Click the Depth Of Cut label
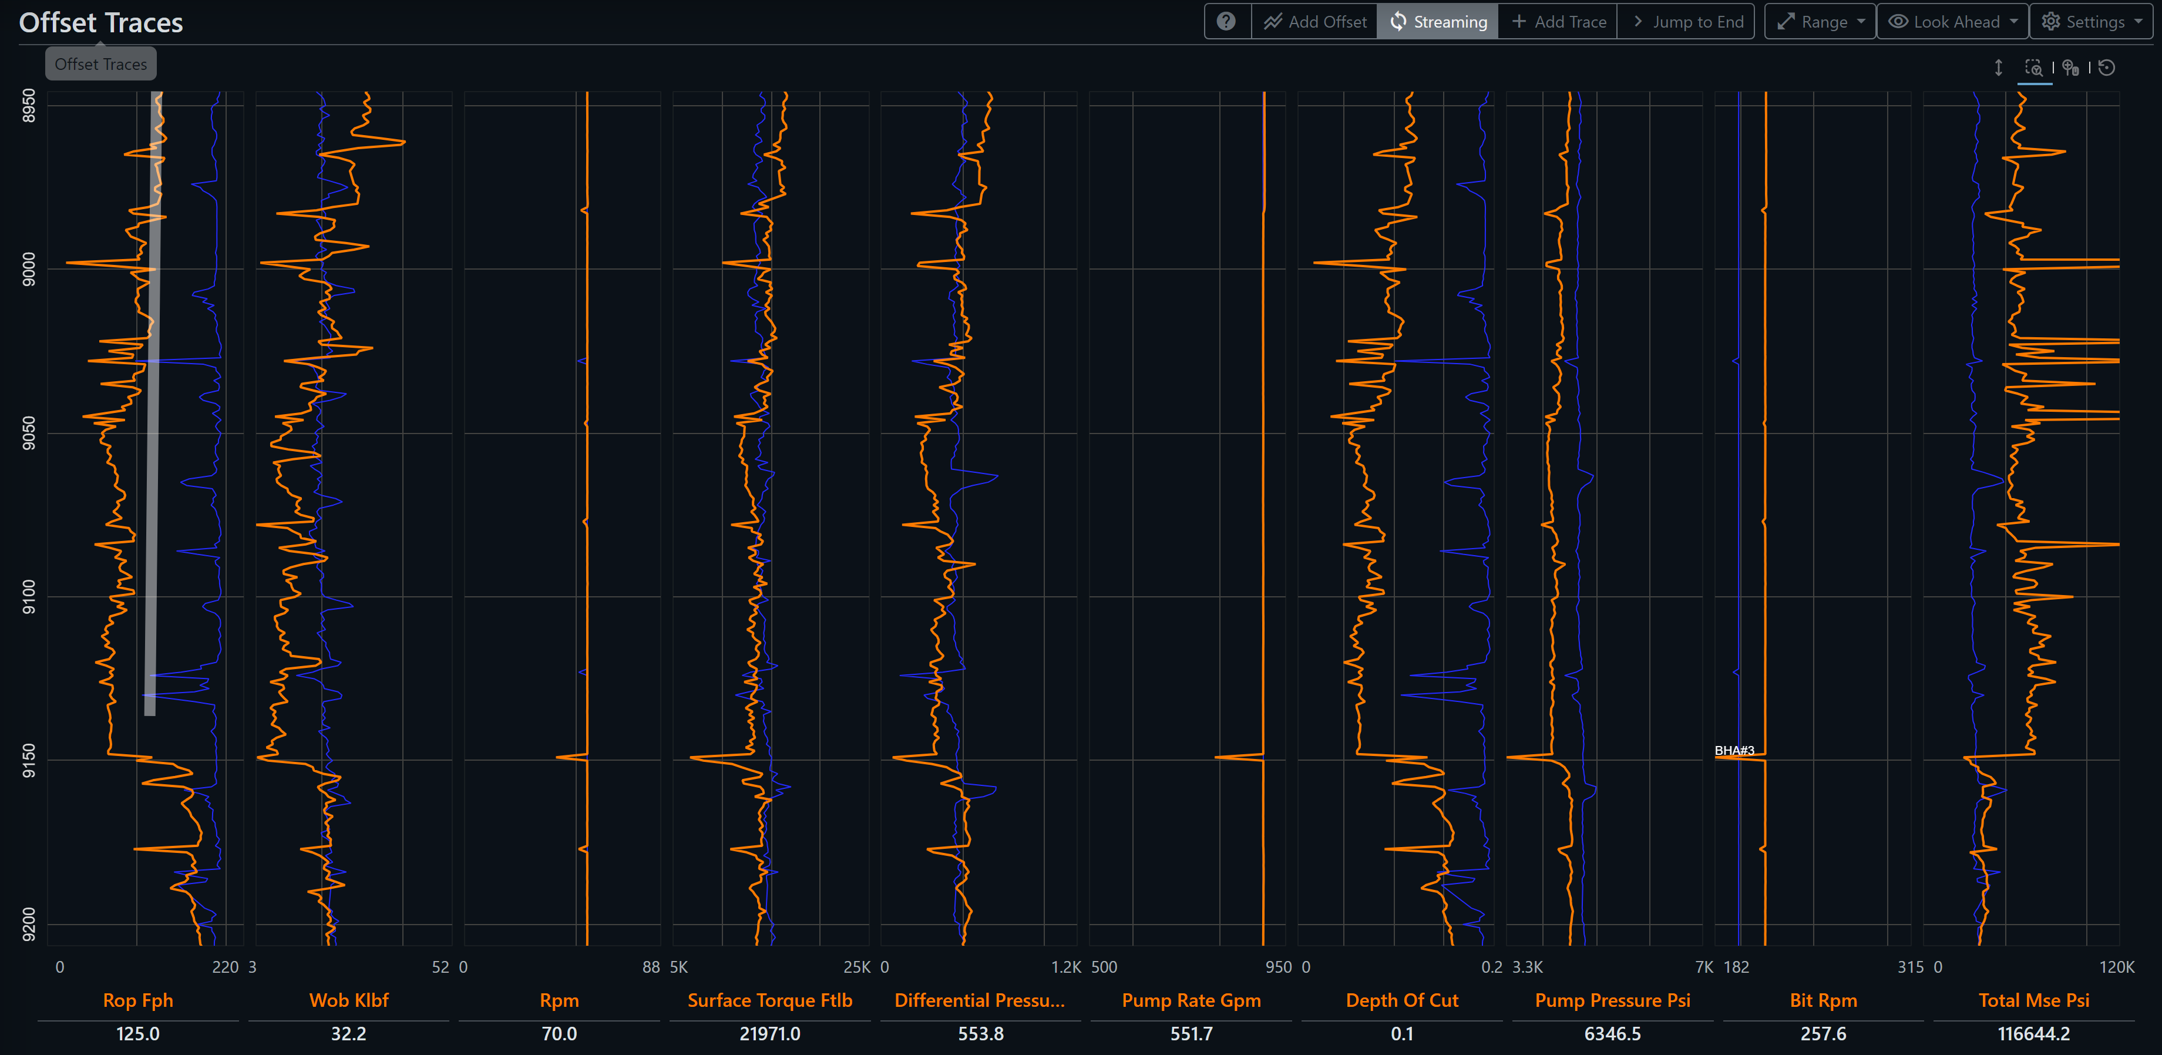Image resolution: width=2162 pixels, height=1055 pixels. pyautogui.click(x=1401, y=1000)
